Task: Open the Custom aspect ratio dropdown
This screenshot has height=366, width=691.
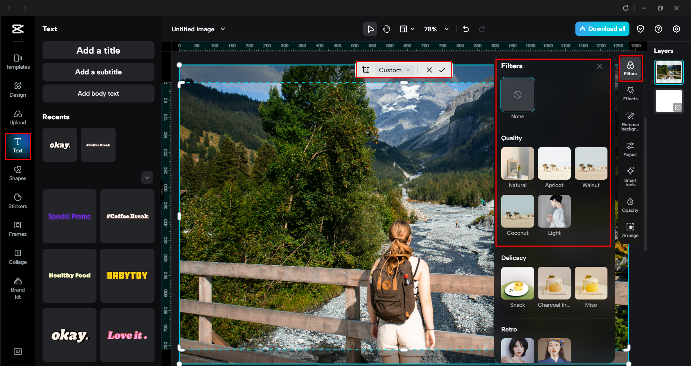Action: click(x=394, y=70)
